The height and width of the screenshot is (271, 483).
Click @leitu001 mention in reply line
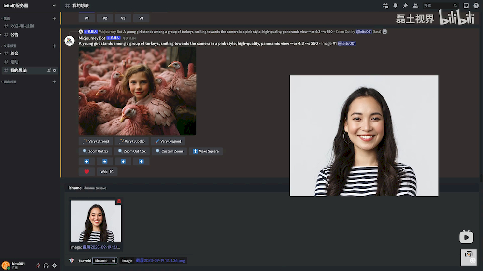point(364,32)
